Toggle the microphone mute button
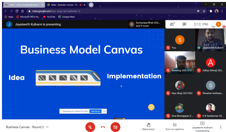Image resolution: width=226 pixels, height=132 pixels. pos(90,127)
